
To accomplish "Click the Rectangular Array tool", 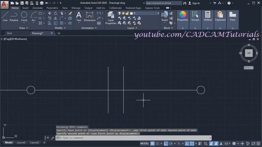I will point(62,23).
